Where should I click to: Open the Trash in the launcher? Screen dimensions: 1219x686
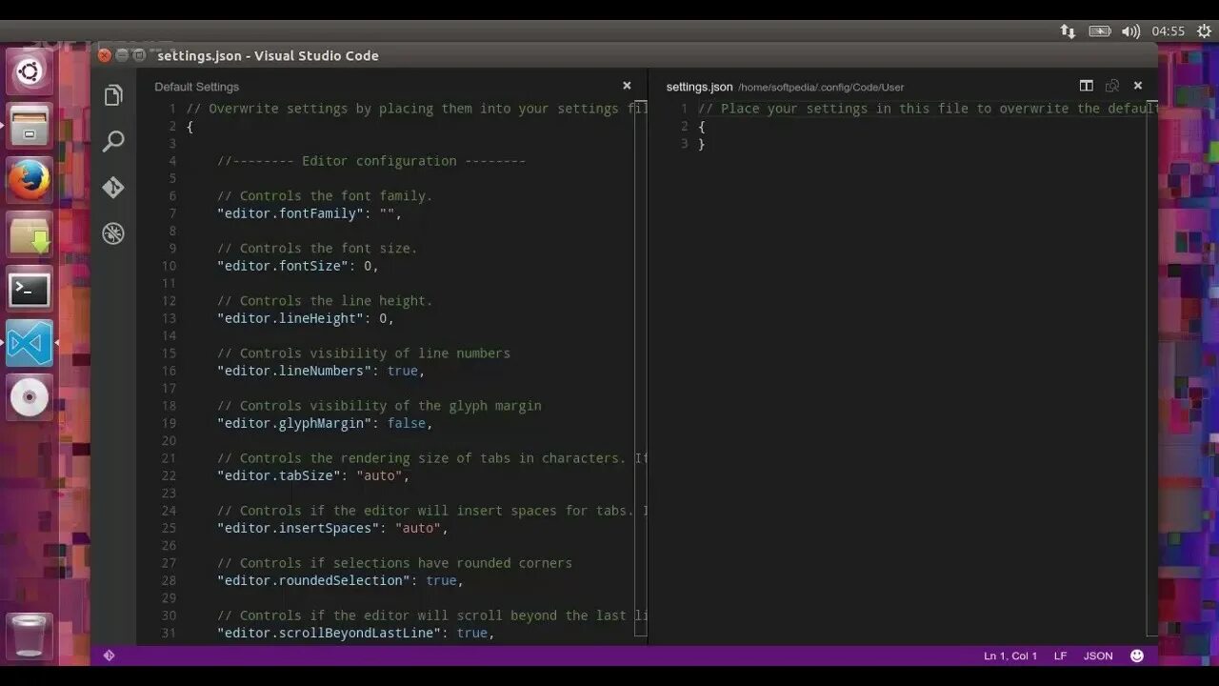pos(30,636)
